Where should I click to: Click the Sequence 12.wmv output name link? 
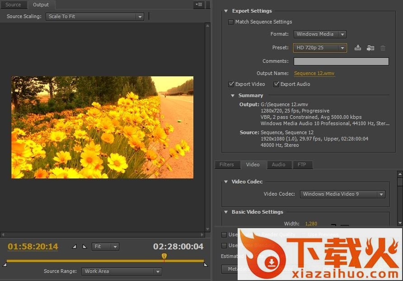[x=314, y=74]
